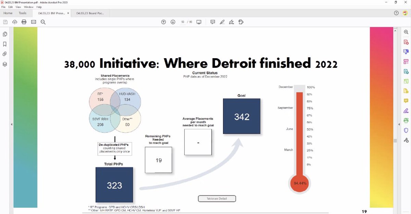Open More Tools wrench icon

click(406, 140)
